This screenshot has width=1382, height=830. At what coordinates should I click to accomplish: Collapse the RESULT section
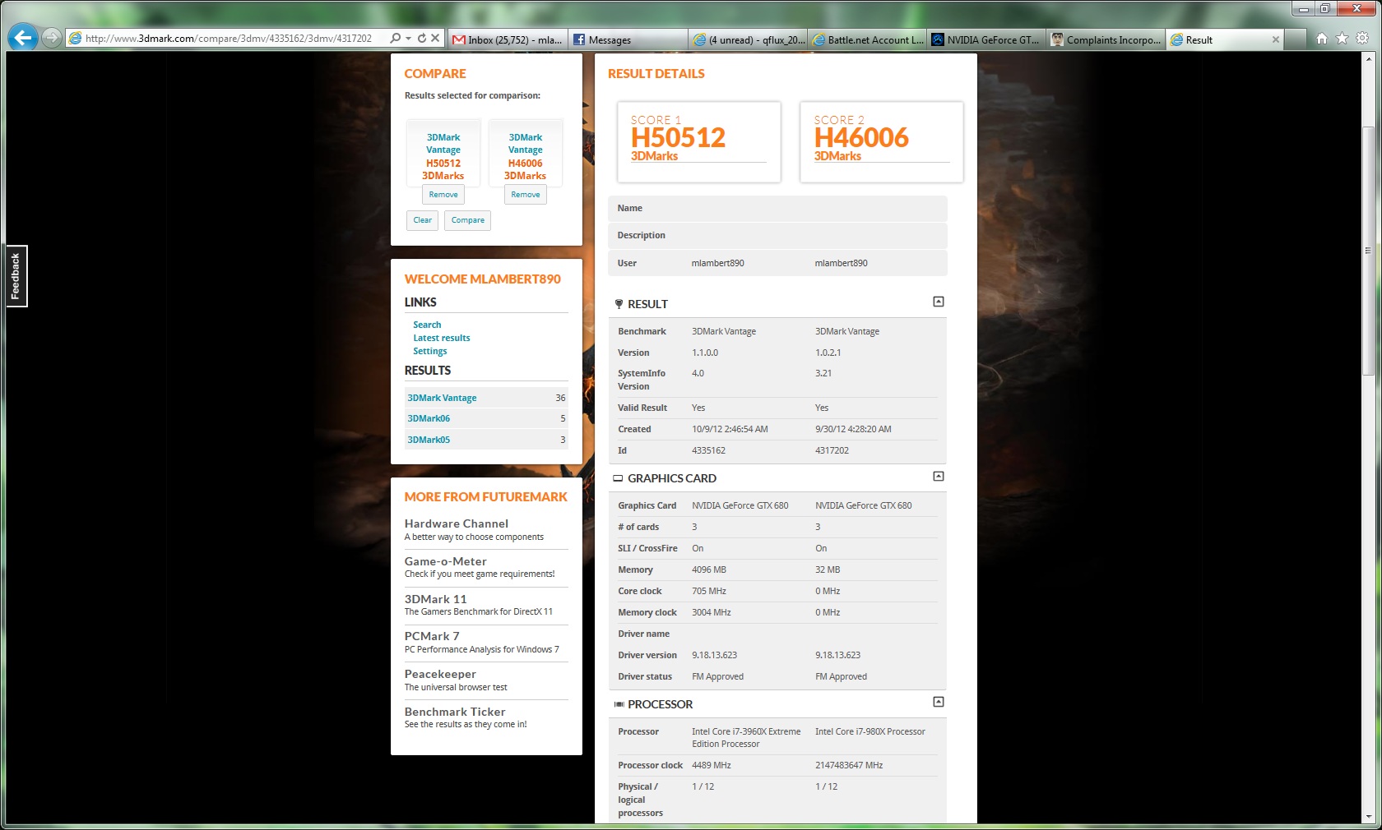click(x=938, y=302)
